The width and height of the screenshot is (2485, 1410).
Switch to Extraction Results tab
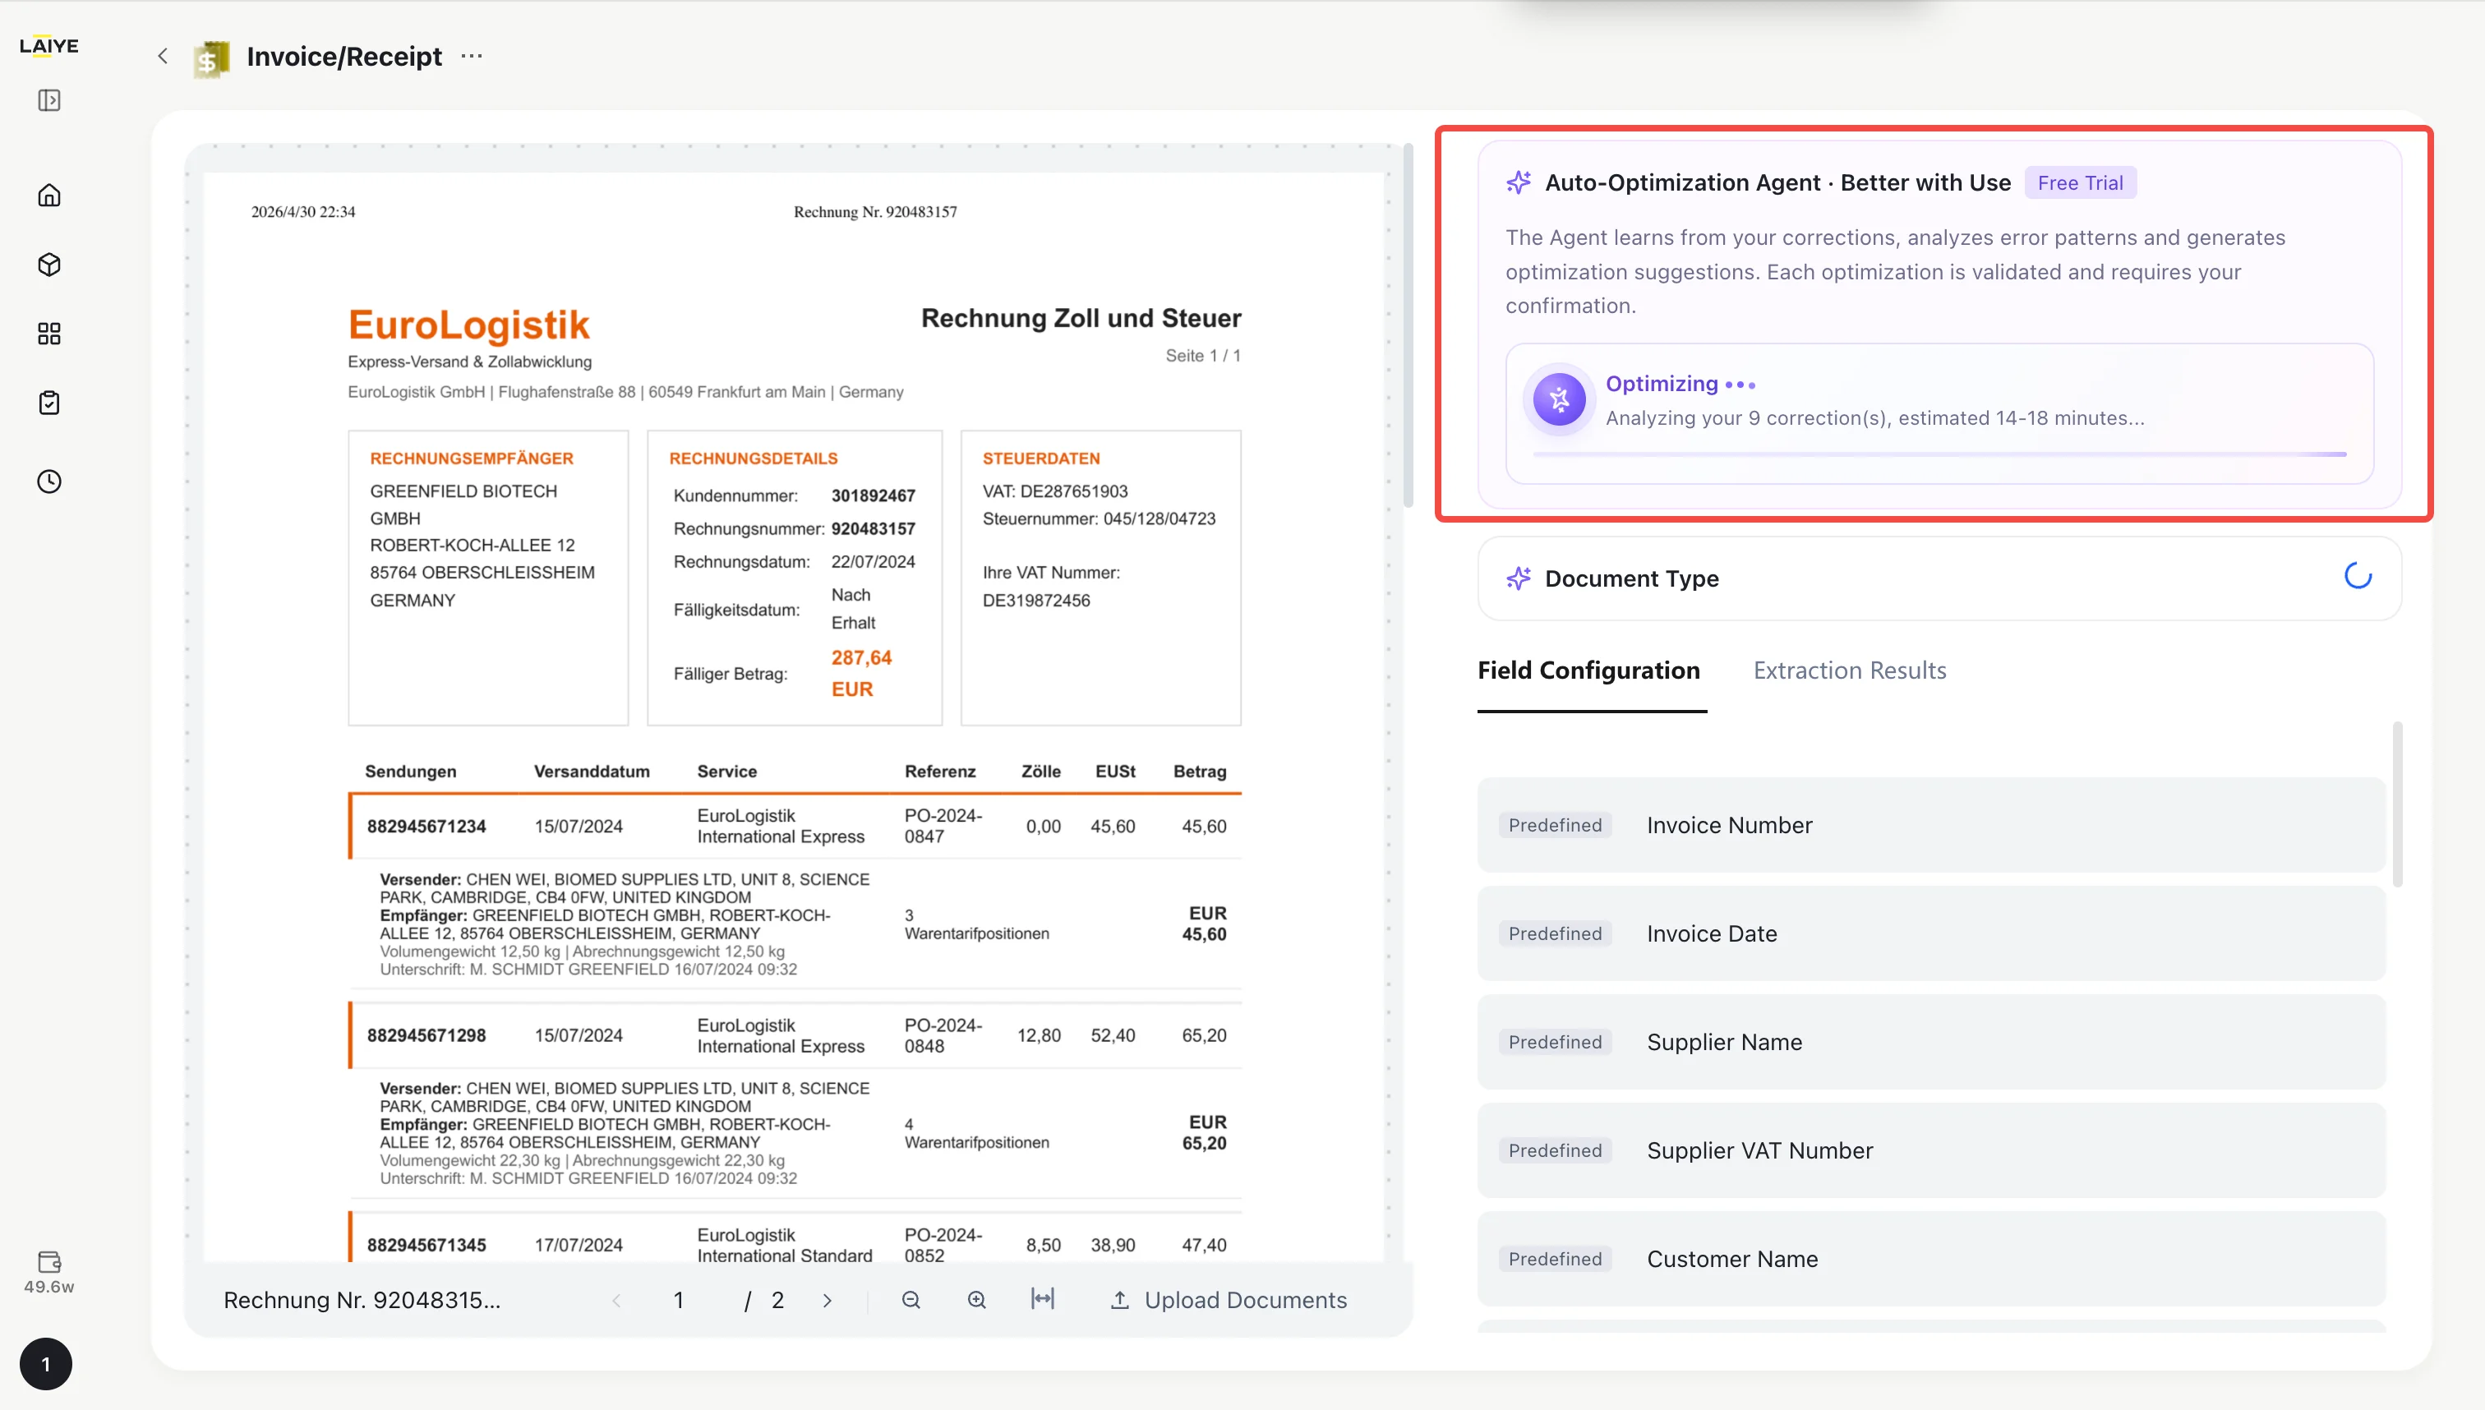[x=1850, y=670]
